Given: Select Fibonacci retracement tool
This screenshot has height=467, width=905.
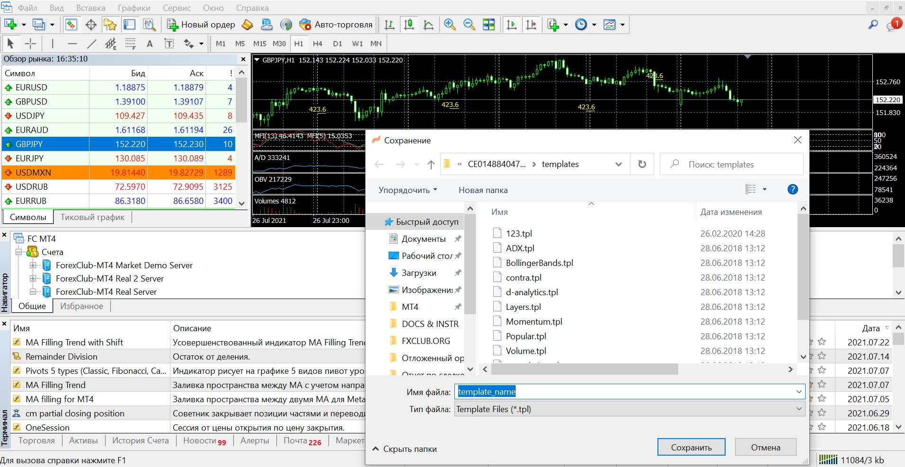Looking at the screenshot, I should [130, 44].
